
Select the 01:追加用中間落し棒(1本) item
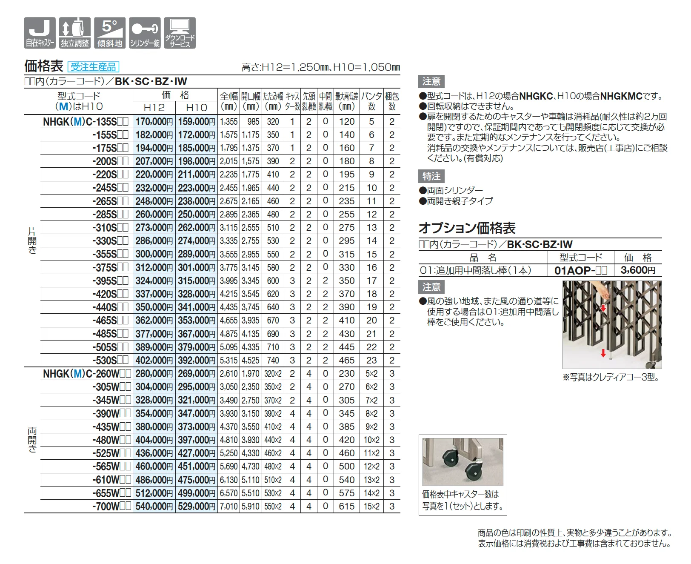476,271
